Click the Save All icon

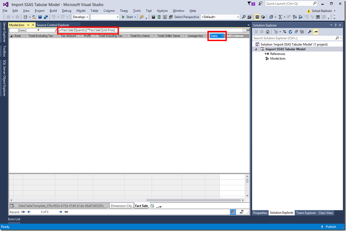click(x=46, y=17)
